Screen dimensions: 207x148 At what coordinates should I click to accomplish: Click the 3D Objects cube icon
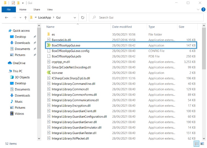click(x=12, y=77)
